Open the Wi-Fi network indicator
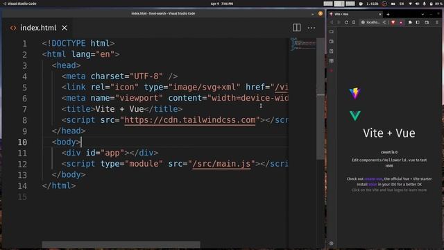 tap(410, 3)
